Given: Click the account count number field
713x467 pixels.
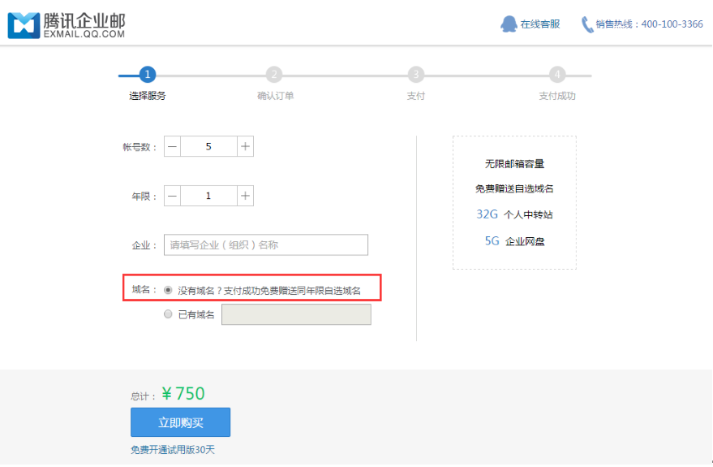Looking at the screenshot, I should click(208, 146).
